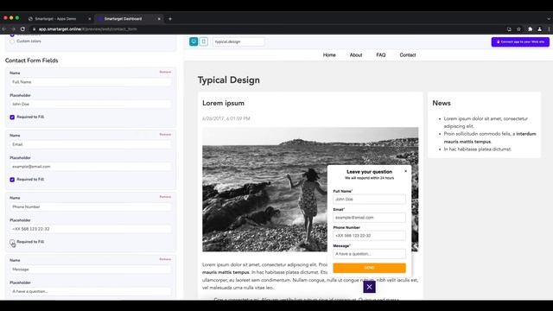Edit the Message field name input
The height and width of the screenshot is (311, 553).
[91, 269]
